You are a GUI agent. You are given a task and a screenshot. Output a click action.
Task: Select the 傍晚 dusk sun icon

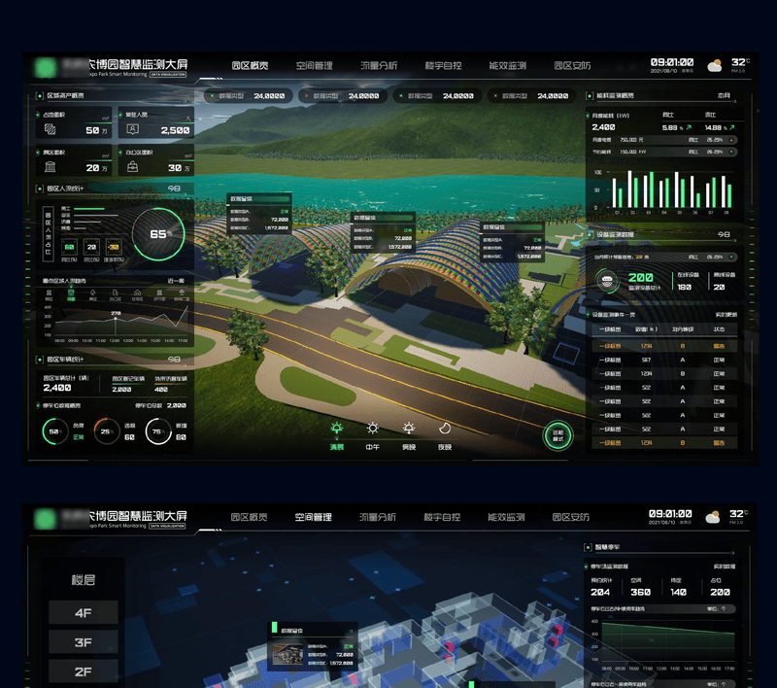coord(409,428)
